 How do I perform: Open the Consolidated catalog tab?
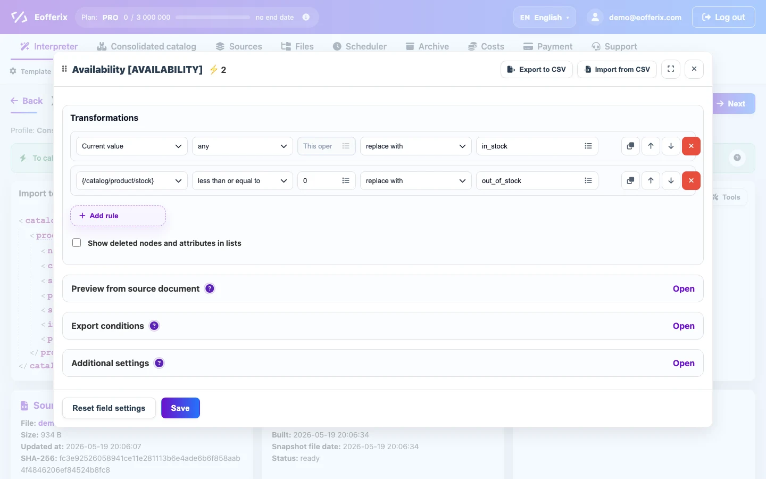pos(146,46)
